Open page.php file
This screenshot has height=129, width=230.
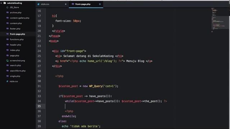tap(14, 56)
